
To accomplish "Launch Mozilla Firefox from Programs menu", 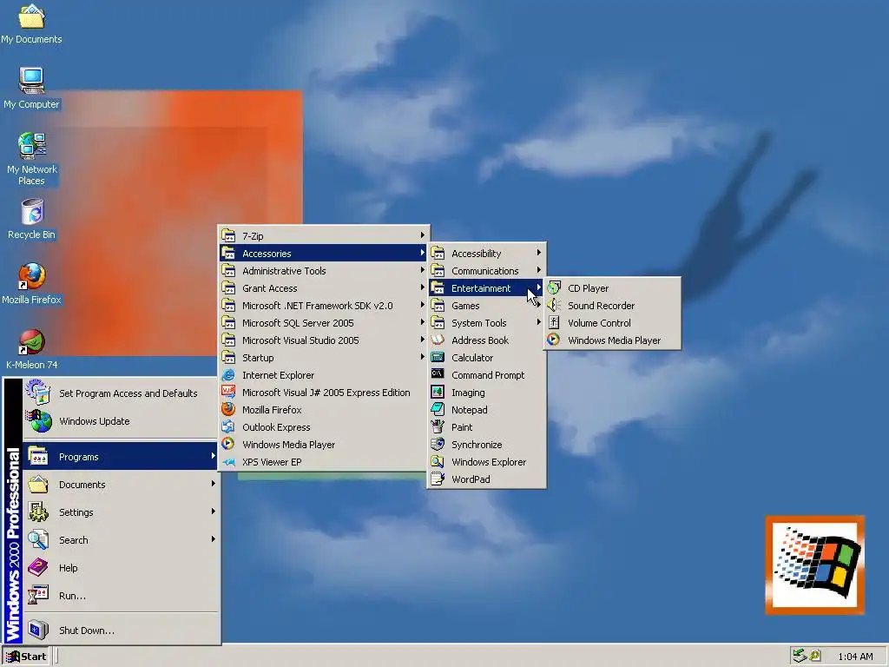I will point(324,410).
